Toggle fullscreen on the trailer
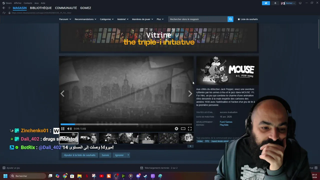Screen dimensions: 320x180 (x=190, y=129)
